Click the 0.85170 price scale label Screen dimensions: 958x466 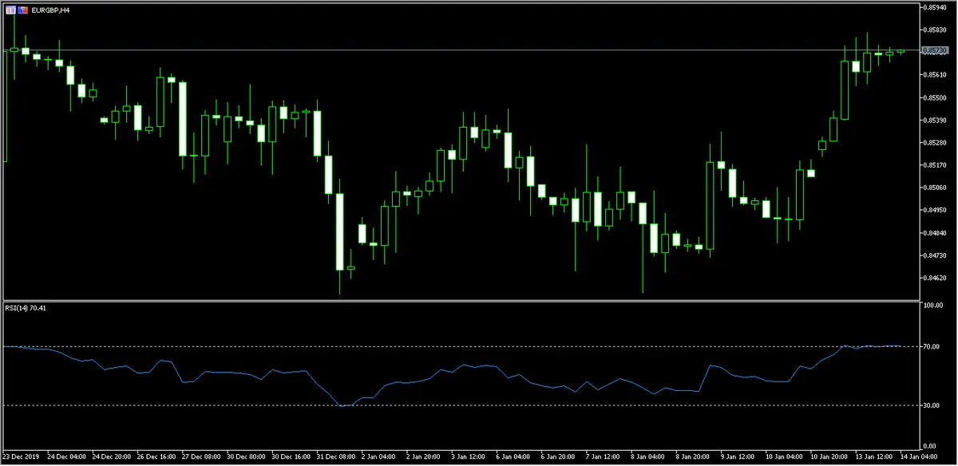pyautogui.click(x=935, y=165)
